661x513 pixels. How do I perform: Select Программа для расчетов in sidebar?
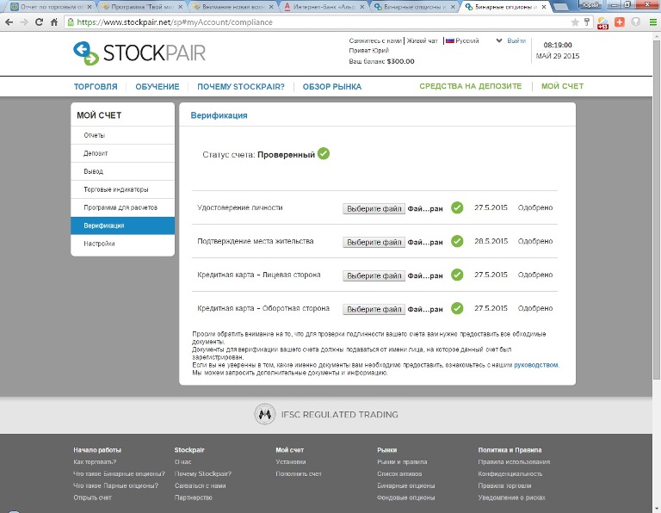[x=123, y=207]
